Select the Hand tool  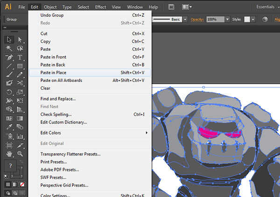click(9, 154)
